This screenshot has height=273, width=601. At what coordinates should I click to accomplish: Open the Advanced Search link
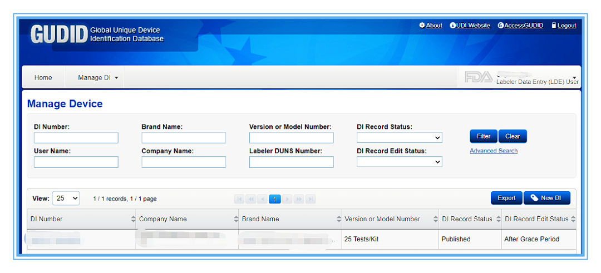tap(493, 151)
